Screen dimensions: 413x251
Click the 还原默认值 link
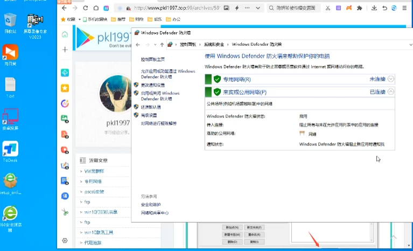pos(151,107)
